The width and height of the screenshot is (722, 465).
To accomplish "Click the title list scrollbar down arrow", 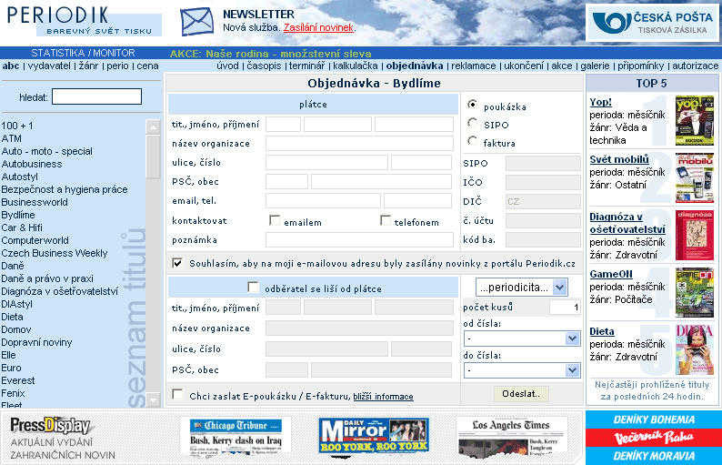I will point(153,400).
